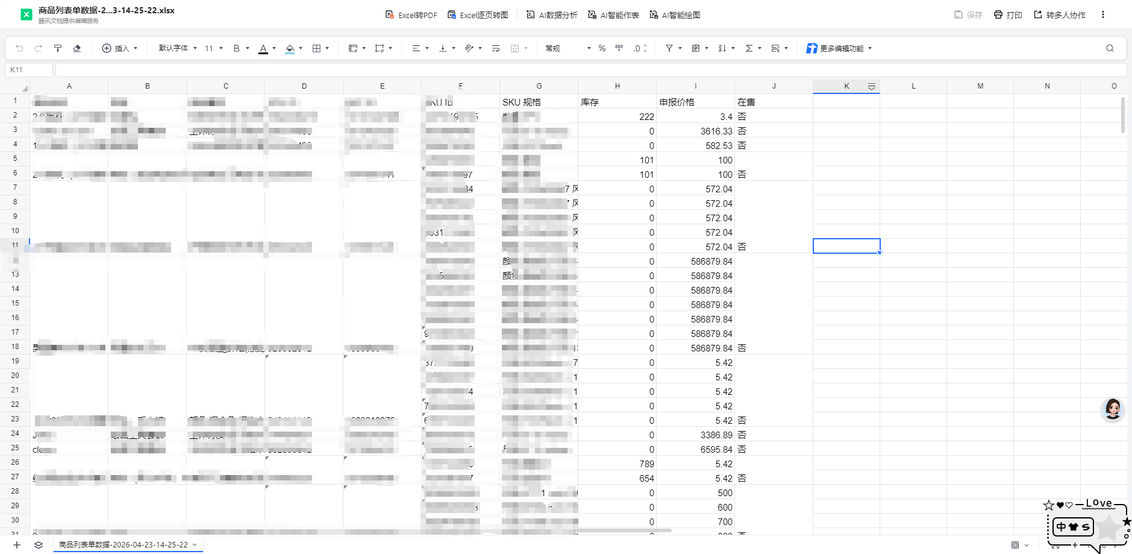
Task: Open the 常规 number format dropdown
Action: 568,48
